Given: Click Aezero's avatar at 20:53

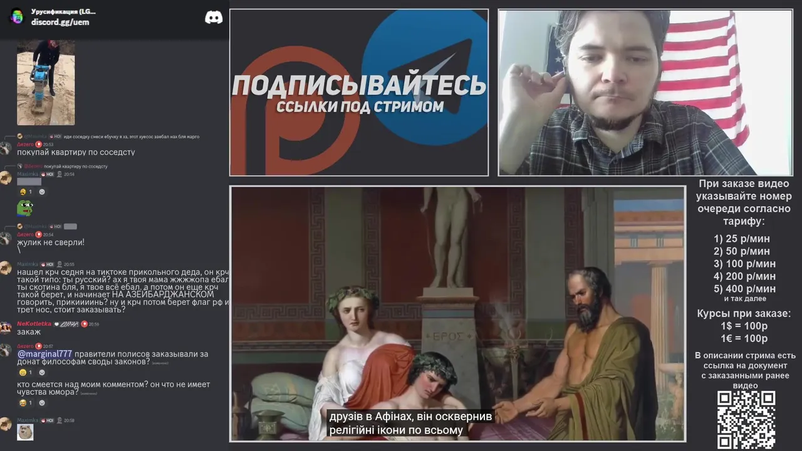Looking at the screenshot, I should (6, 148).
